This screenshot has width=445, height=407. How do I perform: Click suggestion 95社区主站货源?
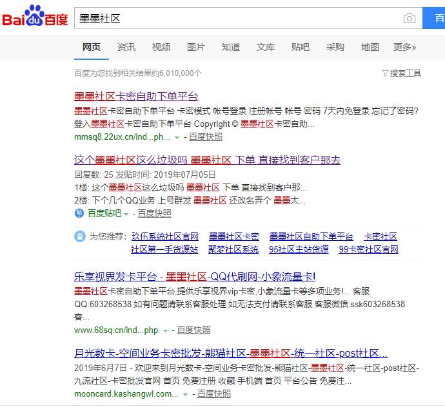click(x=299, y=250)
